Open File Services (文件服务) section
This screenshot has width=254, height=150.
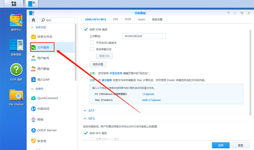[x=52, y=47]
